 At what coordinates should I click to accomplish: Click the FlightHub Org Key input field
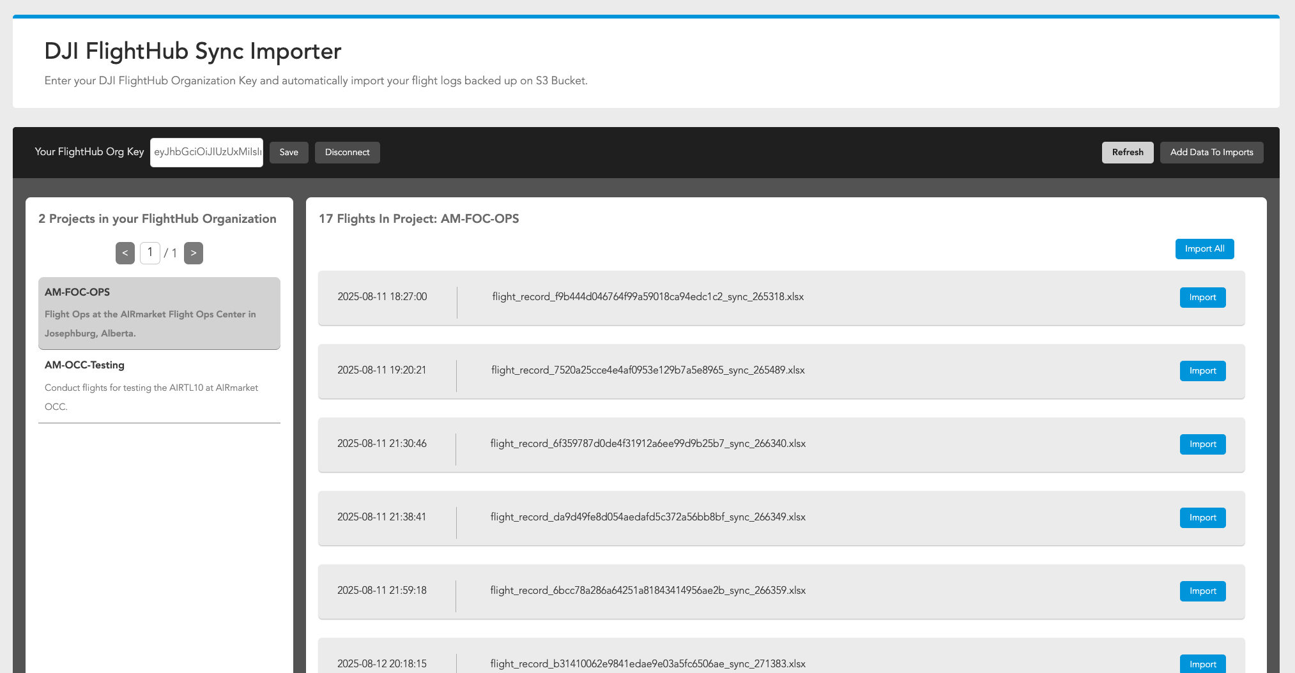pos(206,153)
